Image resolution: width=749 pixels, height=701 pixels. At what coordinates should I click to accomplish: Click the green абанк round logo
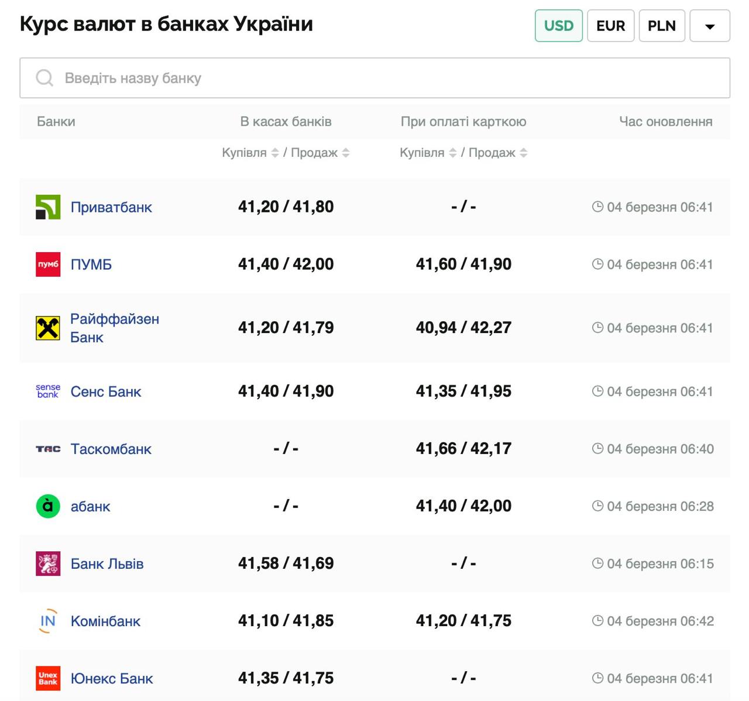(48, 506)
